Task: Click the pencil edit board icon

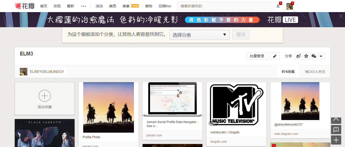Action: (274, 56)
